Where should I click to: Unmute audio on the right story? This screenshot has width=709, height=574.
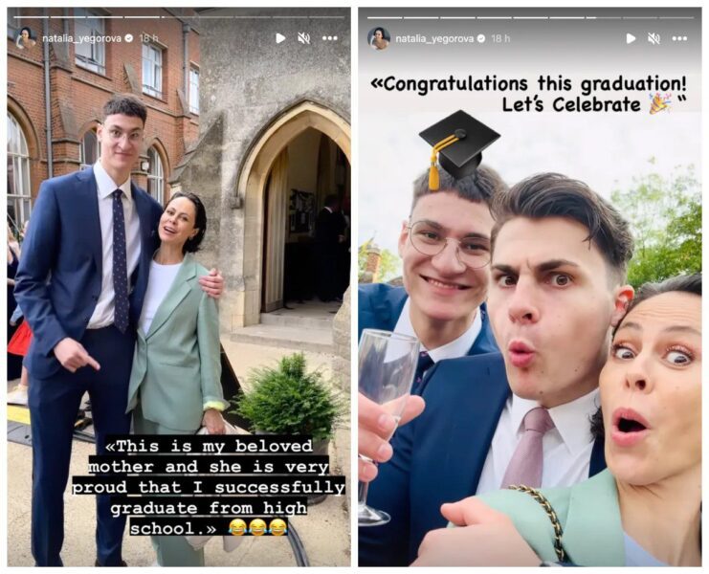pos(654,38)
